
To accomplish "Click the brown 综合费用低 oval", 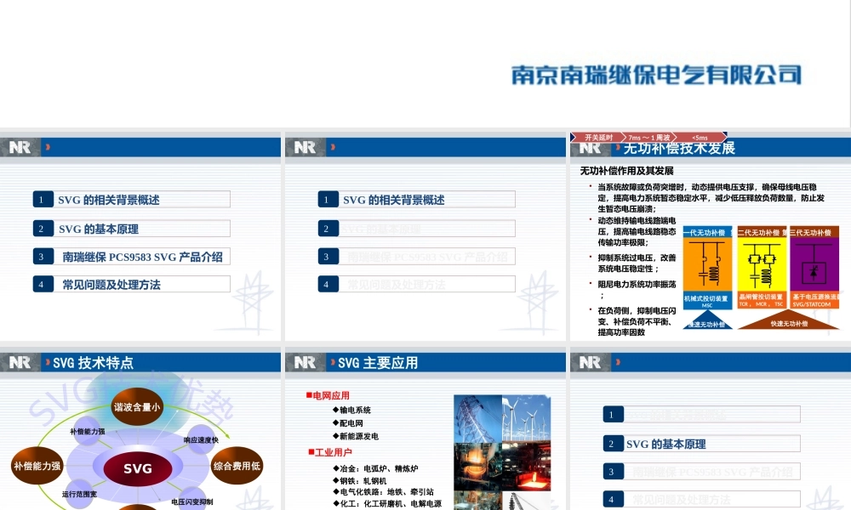I will [x=237, y=466].
